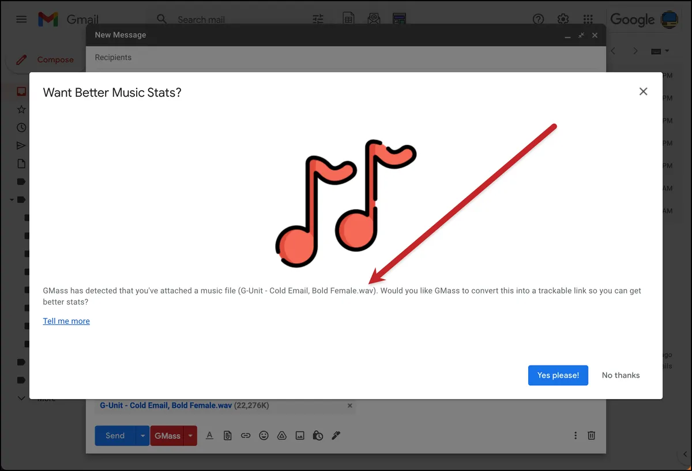The width and height of the screenshot is (692, 471).
Task: Click the Compose button
Action: pos(46,59)
